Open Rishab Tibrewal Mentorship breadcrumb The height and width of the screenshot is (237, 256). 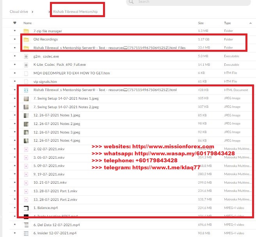coord(75,12)
